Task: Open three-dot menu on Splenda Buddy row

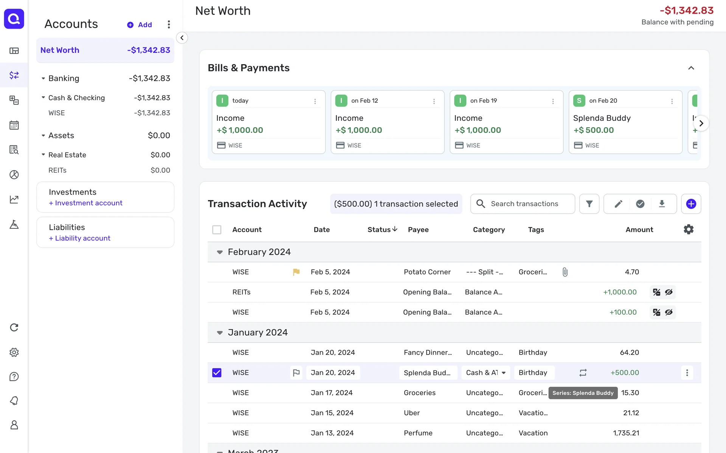Action: coord(687,373)
